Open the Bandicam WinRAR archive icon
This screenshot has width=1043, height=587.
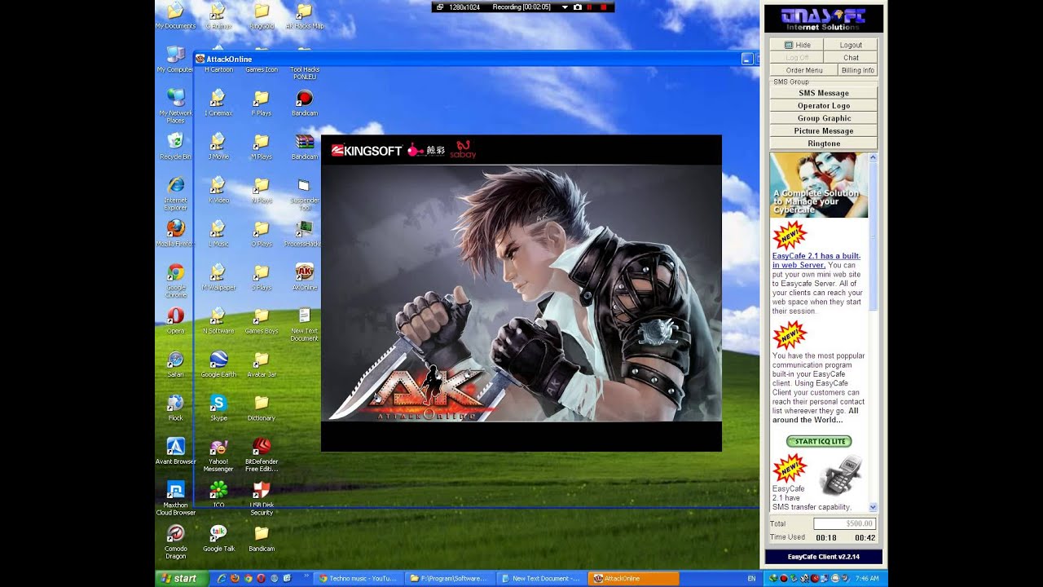pyautogui.click(x=305, y=146)
